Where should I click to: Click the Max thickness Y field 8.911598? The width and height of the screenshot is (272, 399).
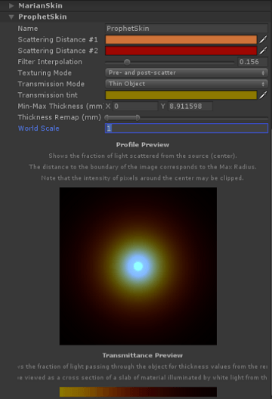[x=190, y=106]
